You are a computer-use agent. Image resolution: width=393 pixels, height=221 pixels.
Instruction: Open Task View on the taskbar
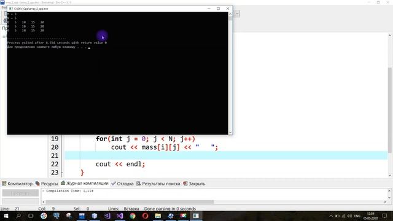point(31,215)
